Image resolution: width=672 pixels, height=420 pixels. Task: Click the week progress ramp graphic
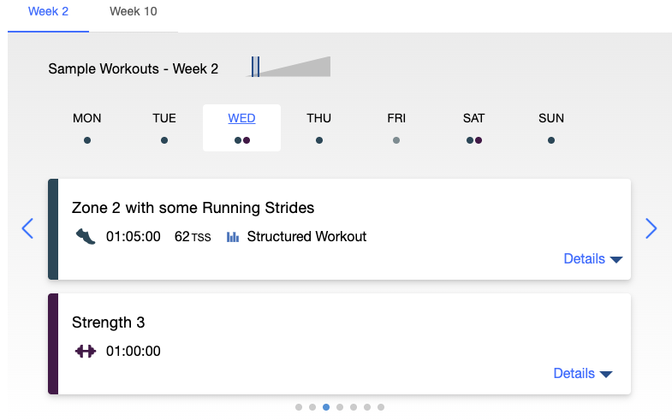[291, 67]
